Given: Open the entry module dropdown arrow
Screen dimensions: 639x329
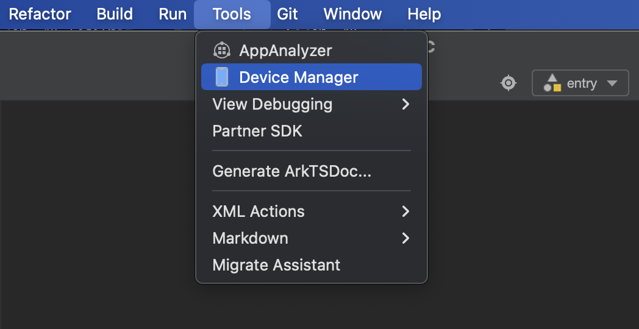Looking at the screenshot, I should pyautogui.click(x=613, y=83).
